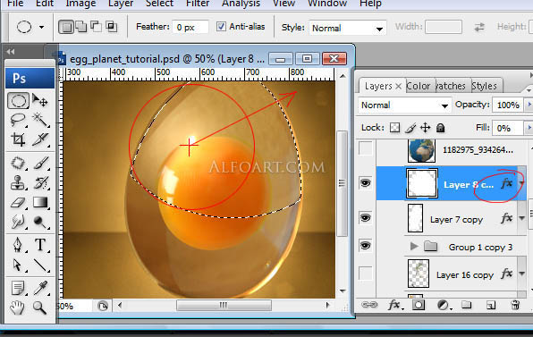The height and width of the screenshot is (337, 533).
Task: Toggle Lock image pixels brush icon
Action: (410, 128)
